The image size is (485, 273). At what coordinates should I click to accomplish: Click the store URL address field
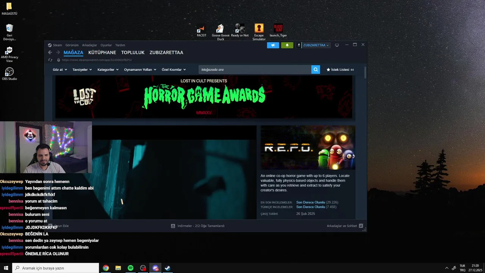pos(97,60)
